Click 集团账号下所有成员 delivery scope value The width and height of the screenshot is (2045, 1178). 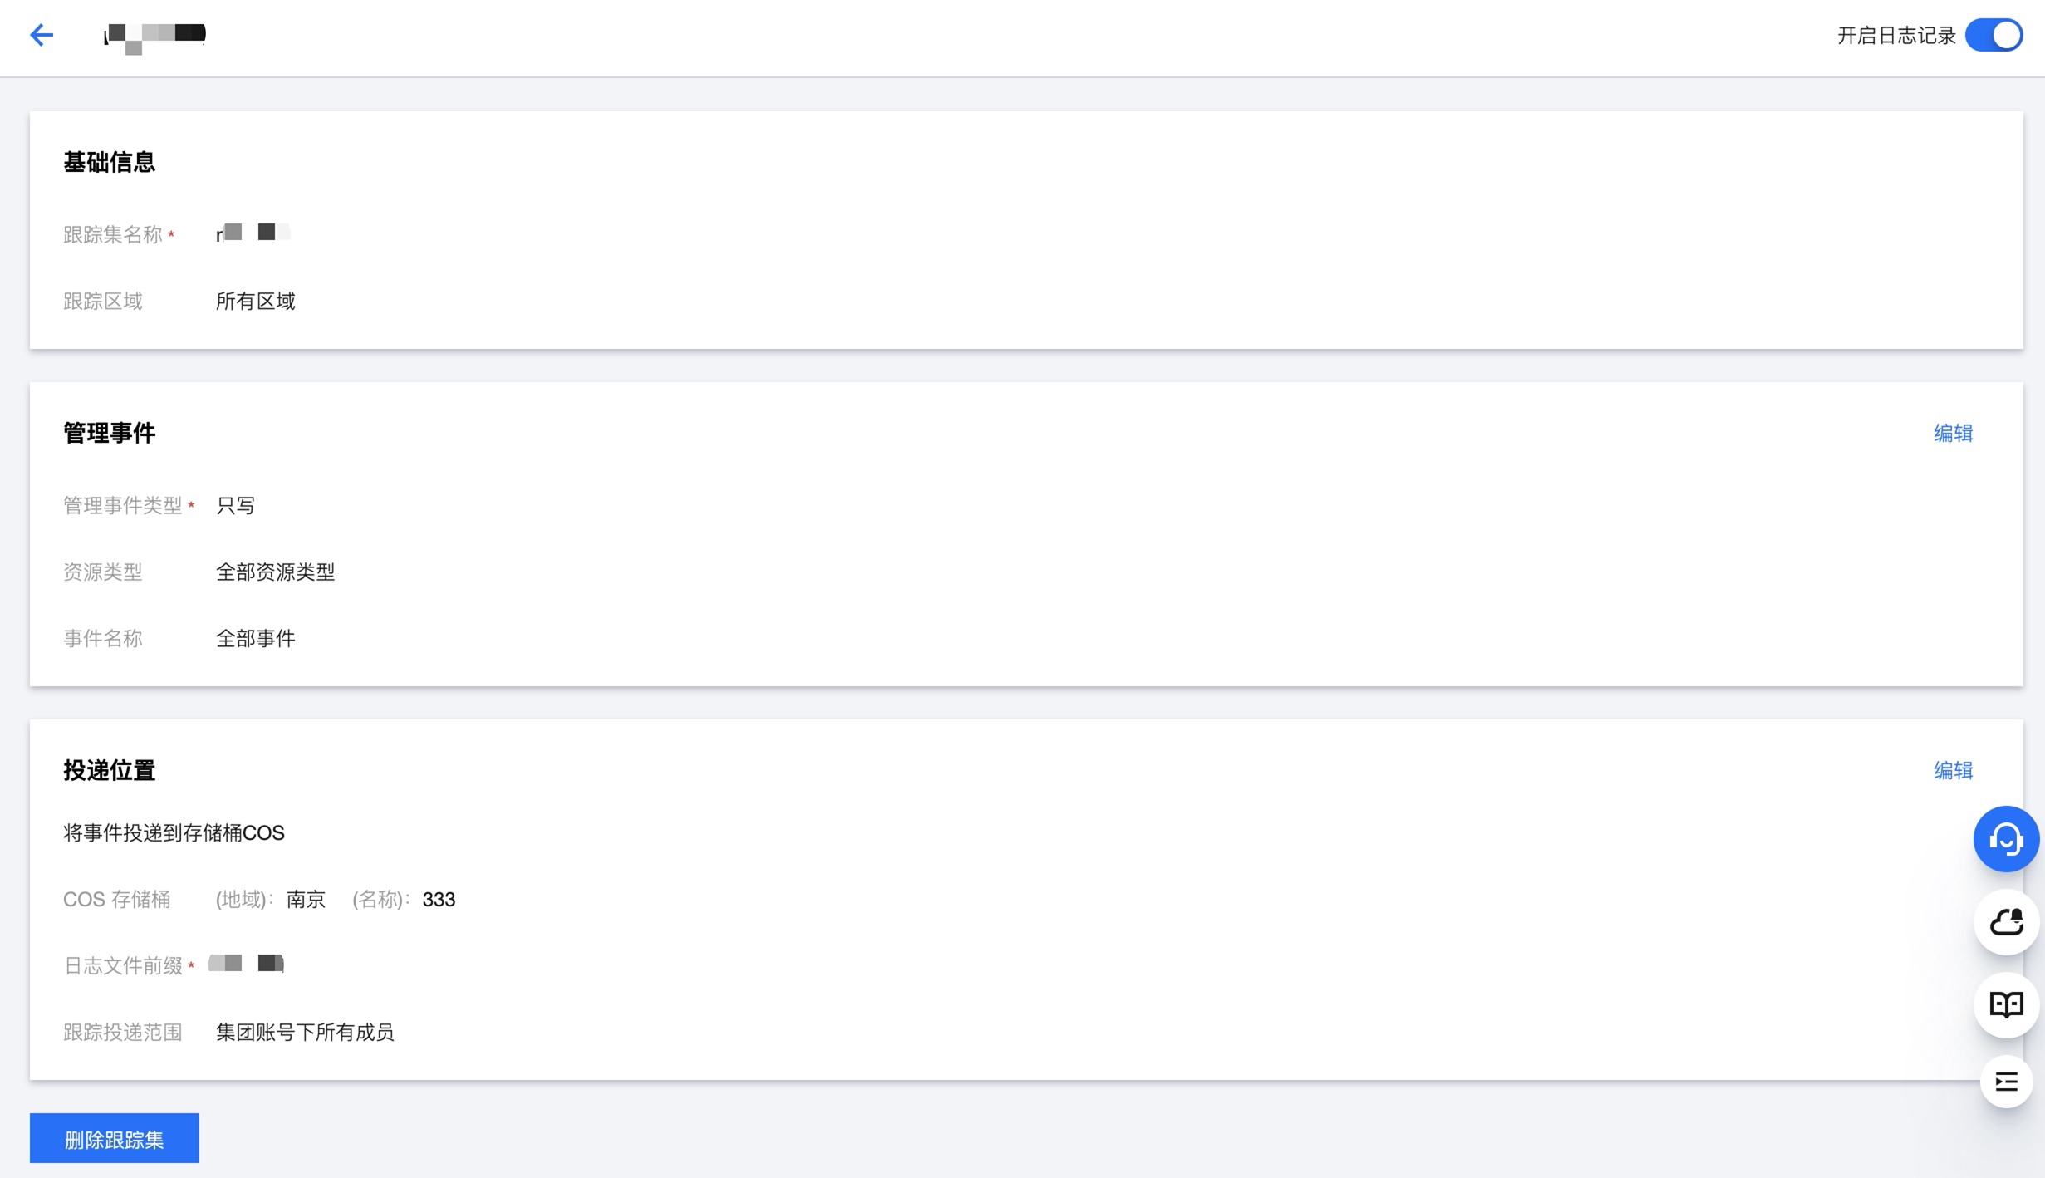coord(305,1033)
